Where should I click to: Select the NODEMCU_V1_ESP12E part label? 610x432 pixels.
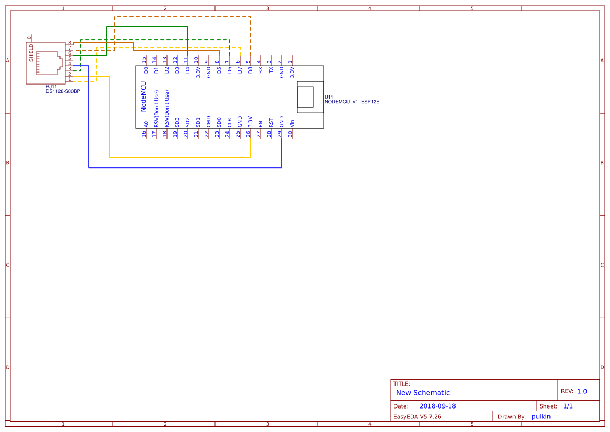click(352, 102)
